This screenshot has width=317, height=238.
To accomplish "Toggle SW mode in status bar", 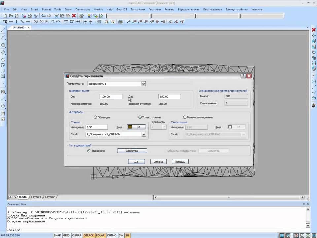I will (121, 235).
